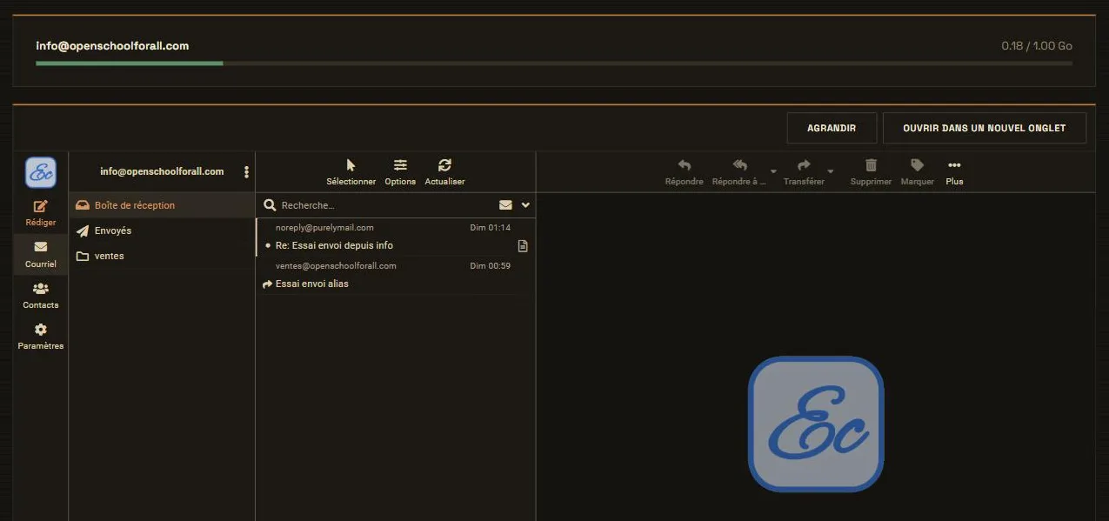Click the forwarded arrow beside Essai envoi alias

(x=267, y=284)
